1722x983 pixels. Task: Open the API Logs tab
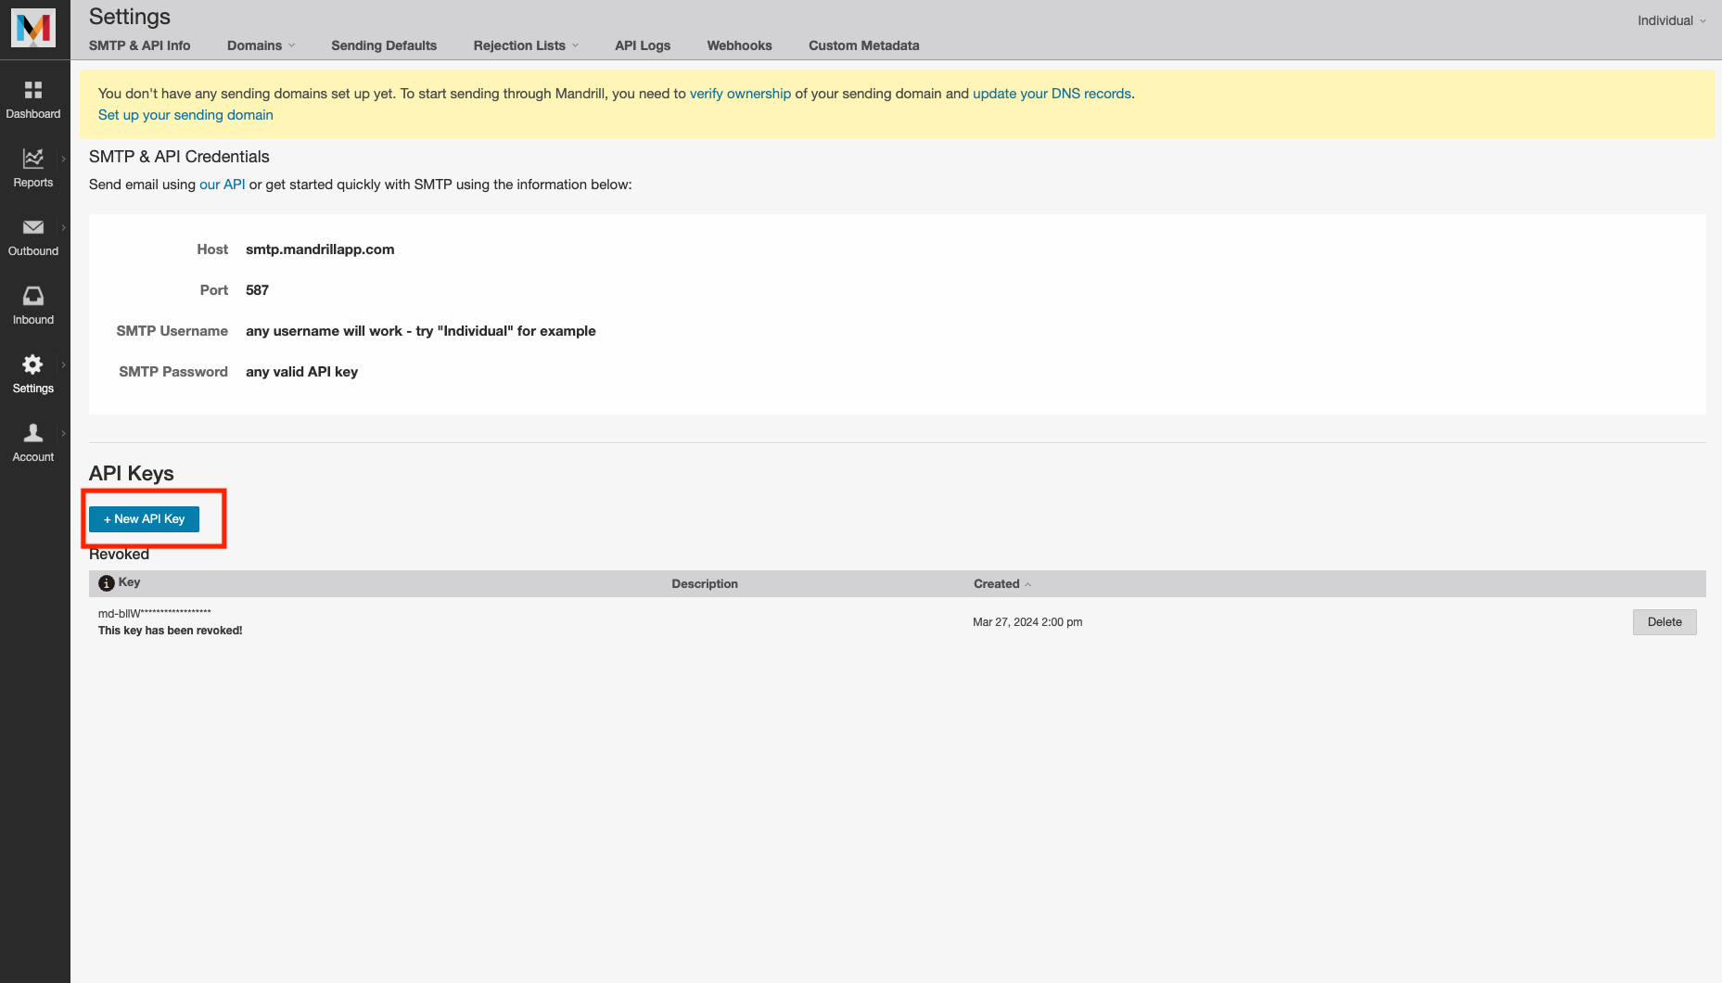click(643, 45)
